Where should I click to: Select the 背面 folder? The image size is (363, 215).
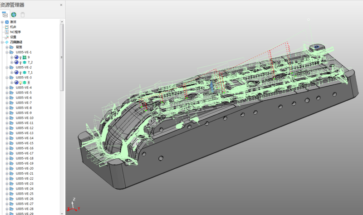click(x=19, y=47)
